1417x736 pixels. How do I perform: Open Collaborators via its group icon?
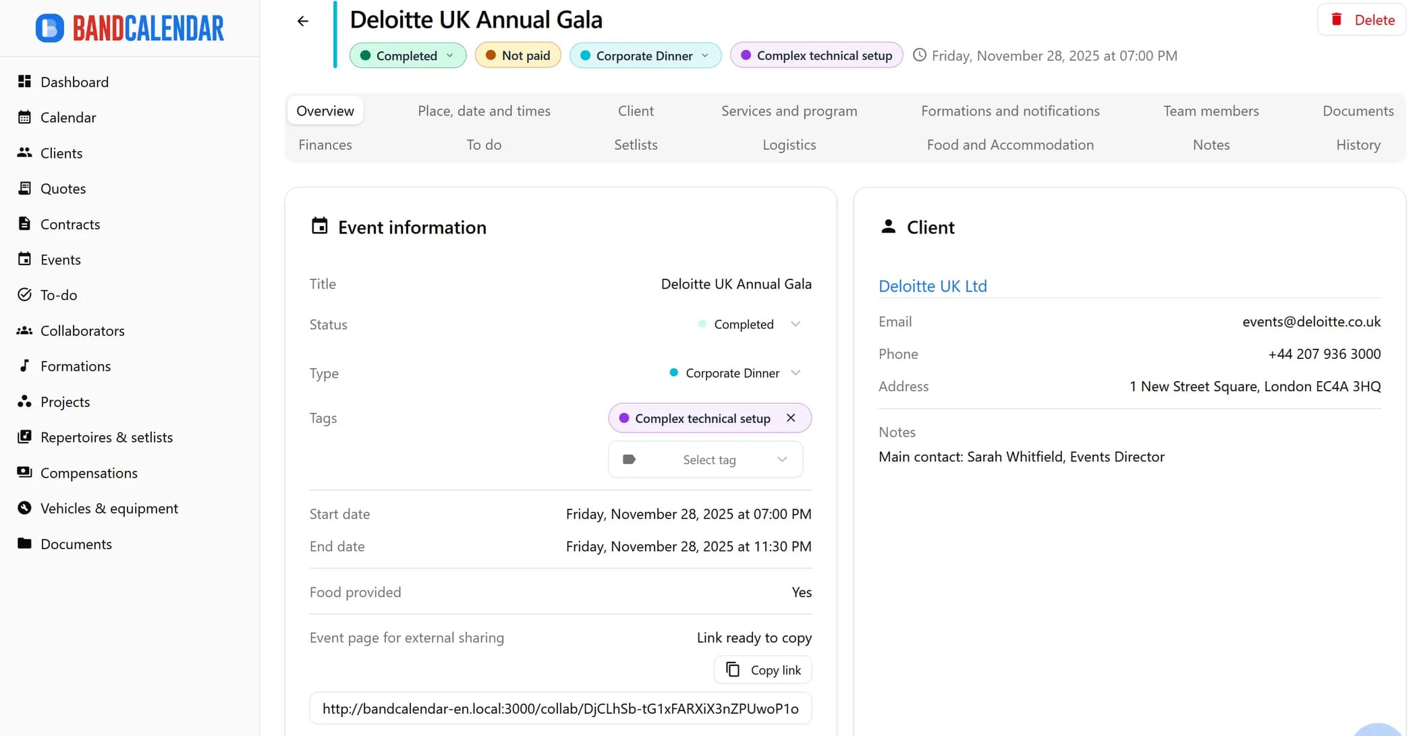tap(24, 331)
